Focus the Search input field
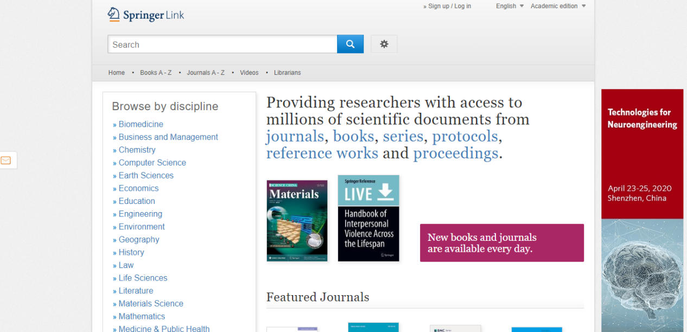 tap(222, 44)
